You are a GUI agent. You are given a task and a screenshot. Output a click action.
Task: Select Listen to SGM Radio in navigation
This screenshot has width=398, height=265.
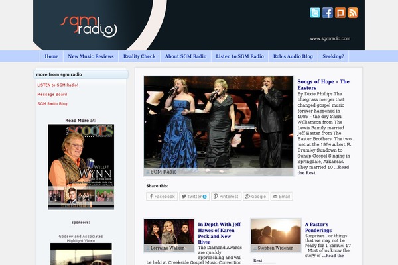coord(240,56)
